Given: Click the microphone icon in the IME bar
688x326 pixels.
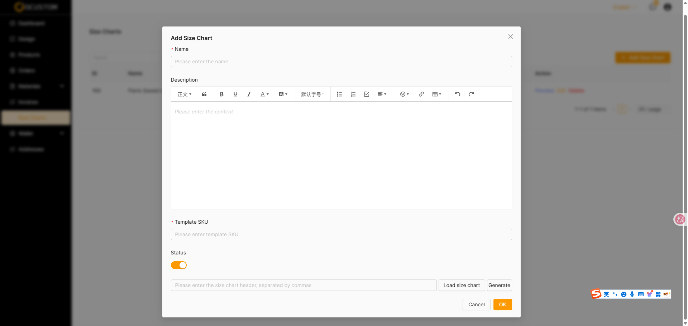Looking at the screenshot, I should [x=632, y=294].
